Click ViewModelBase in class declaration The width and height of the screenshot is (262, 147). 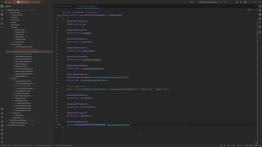tap(115, 16)
